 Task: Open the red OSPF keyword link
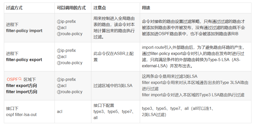pyautogui.click(x=12, y=79)
